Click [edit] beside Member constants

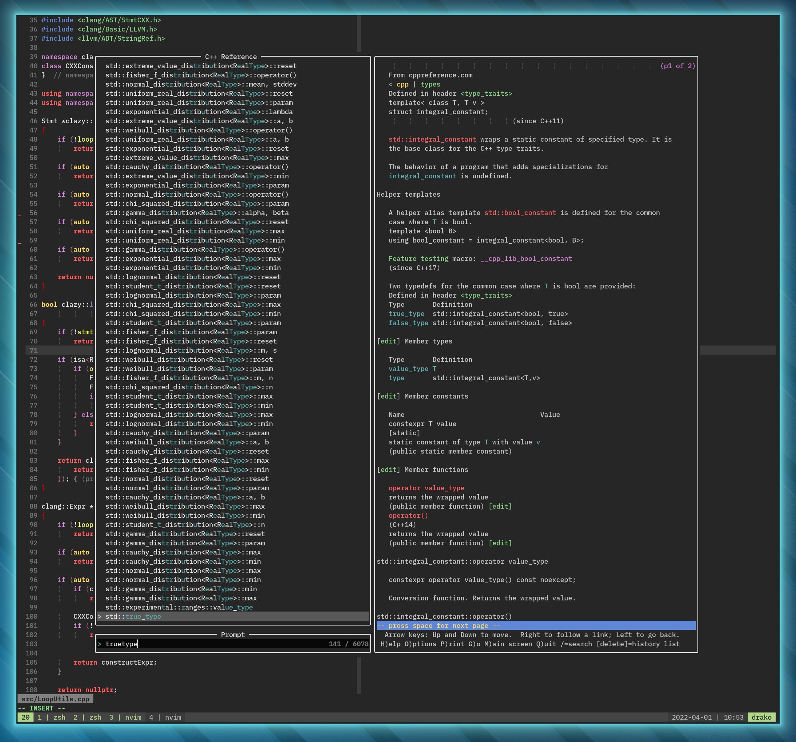pyautogui.click(x=388, y=396)
